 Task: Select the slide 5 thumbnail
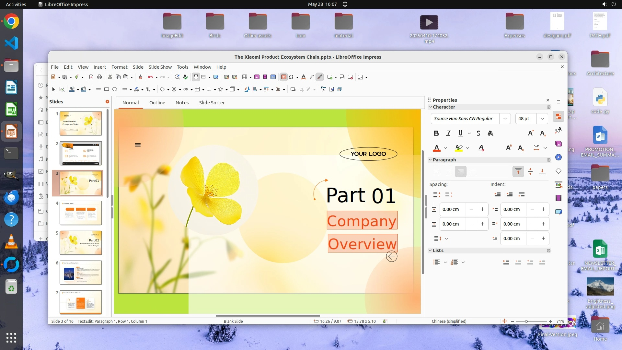pyautogui.click(x=81, y=242)
